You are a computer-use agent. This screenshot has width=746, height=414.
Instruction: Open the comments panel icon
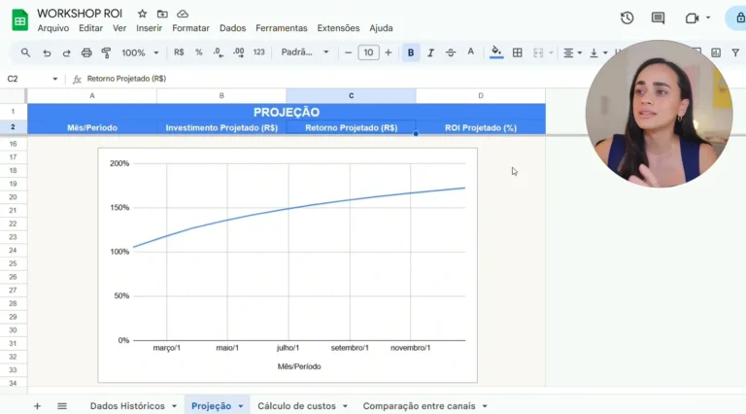(x=659, y=17)
